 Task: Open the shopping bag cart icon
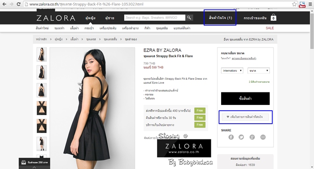pos(273,17)
